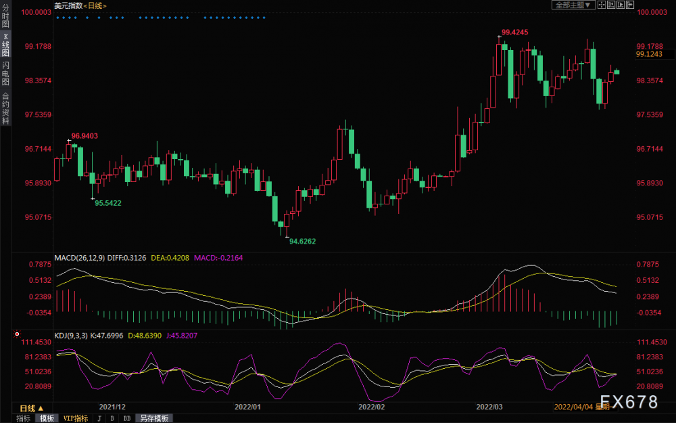The width and height of the screenshot is (676, 423).
Task: Click the DEA:0.4208 value
Action: click(x=170, y=258)
